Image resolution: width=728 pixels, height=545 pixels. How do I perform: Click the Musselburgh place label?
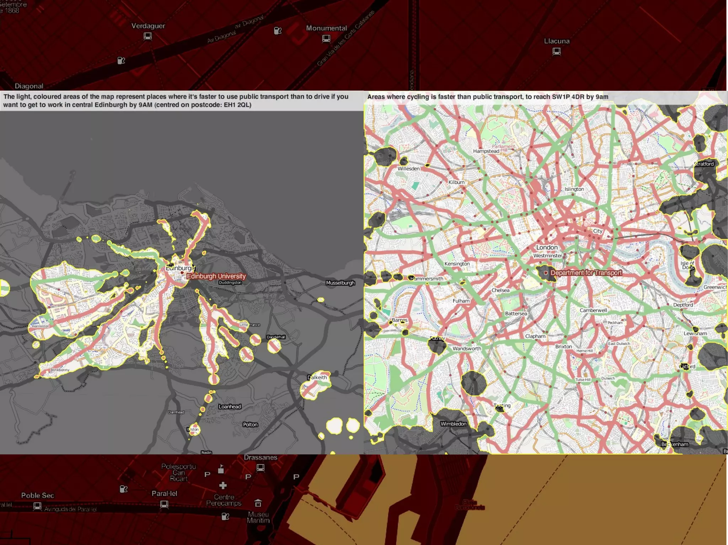pos(340,283)
